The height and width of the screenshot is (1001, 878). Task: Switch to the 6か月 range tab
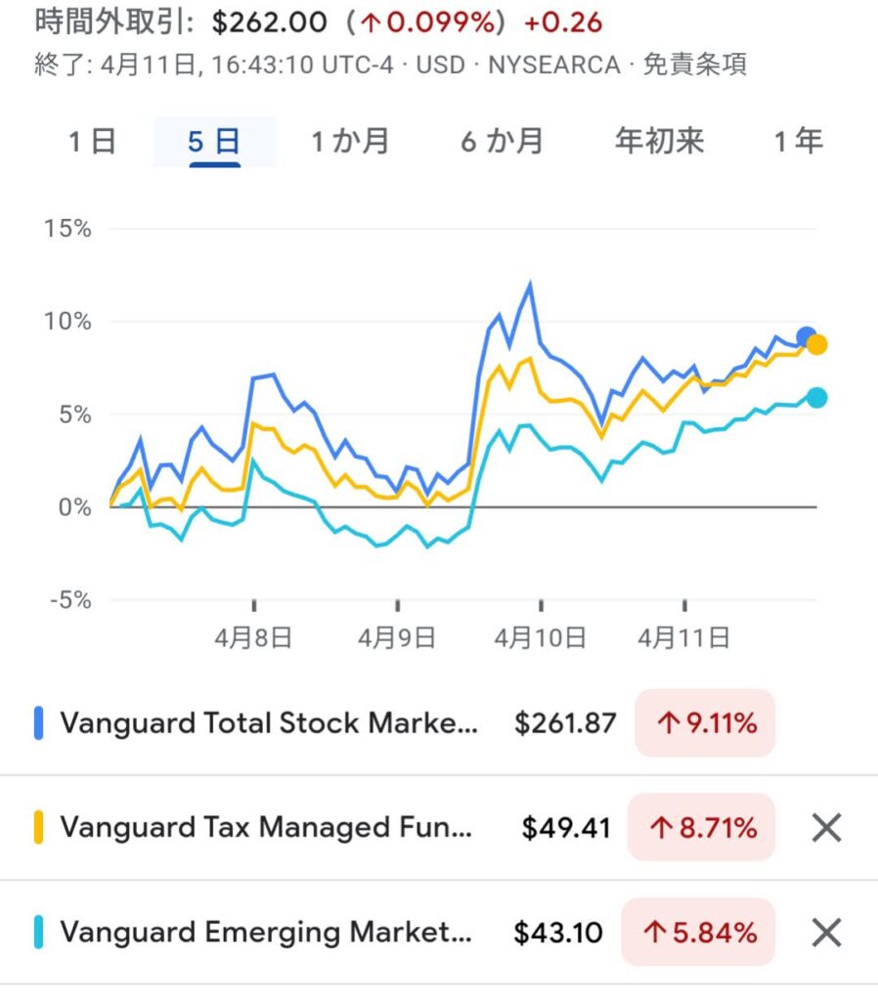502,142
